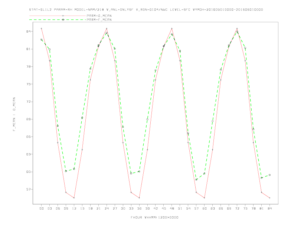Click the PARM=F_MEAN legend label
The width and height of the screenshot is (294, 227).
(99, 20)
